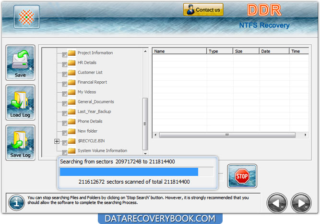This screenshot has height=224, width=320.
Task: Select the Customer List folder name
Action: [x=90, y=73]
